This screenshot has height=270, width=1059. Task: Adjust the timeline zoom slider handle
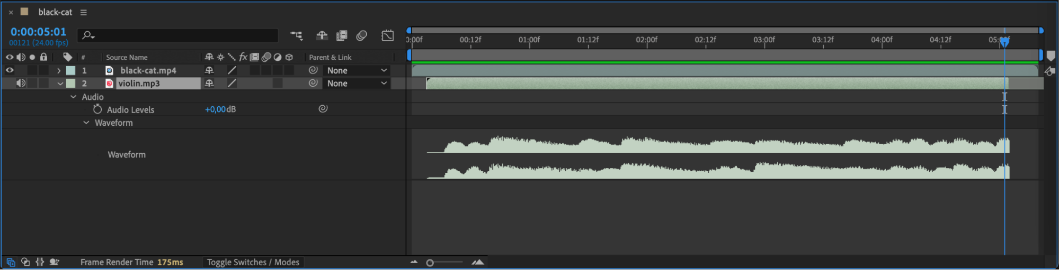pos(430,263)
